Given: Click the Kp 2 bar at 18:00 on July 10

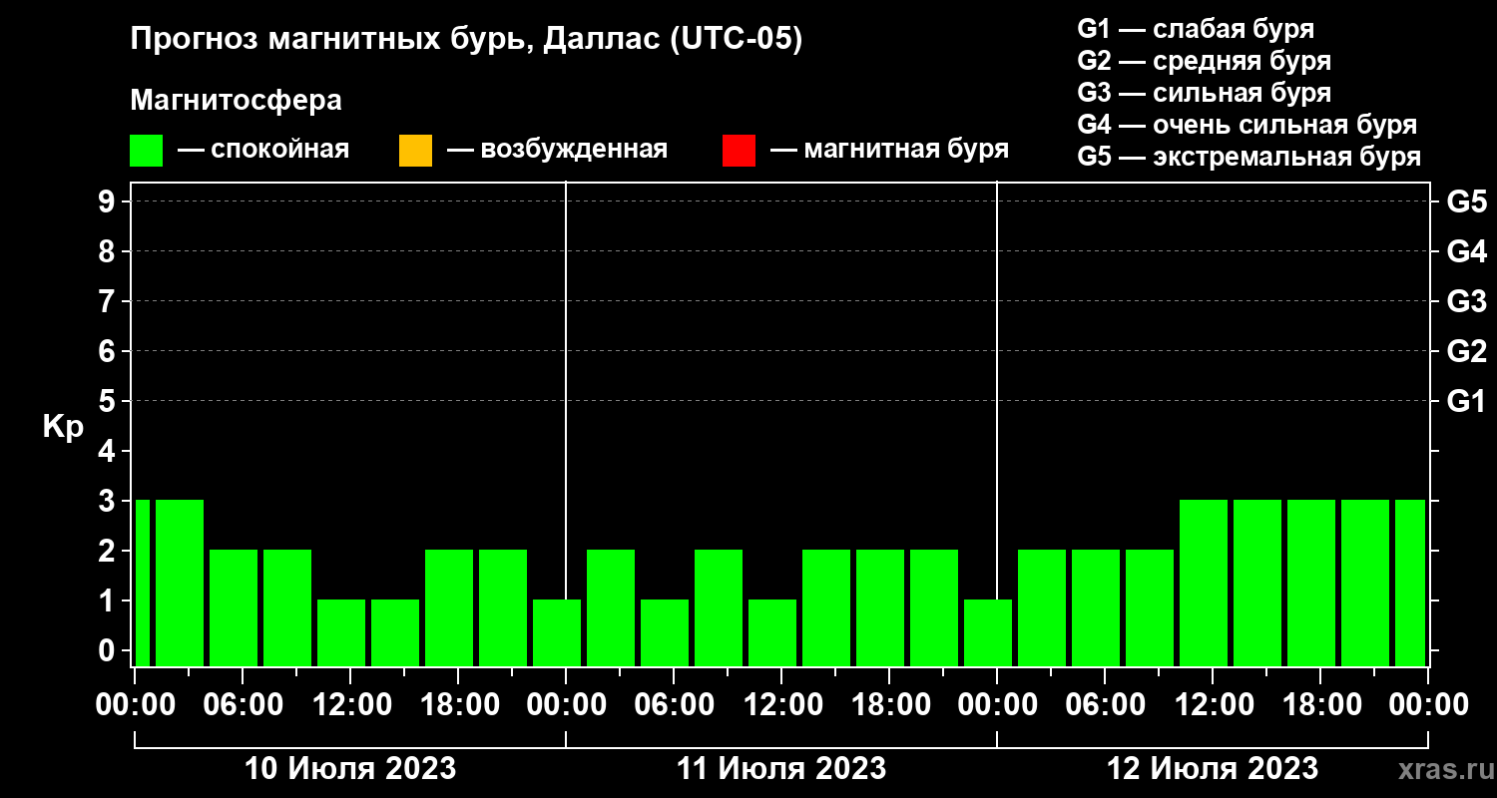Looking at the screenshot, I should click(449, 607).
